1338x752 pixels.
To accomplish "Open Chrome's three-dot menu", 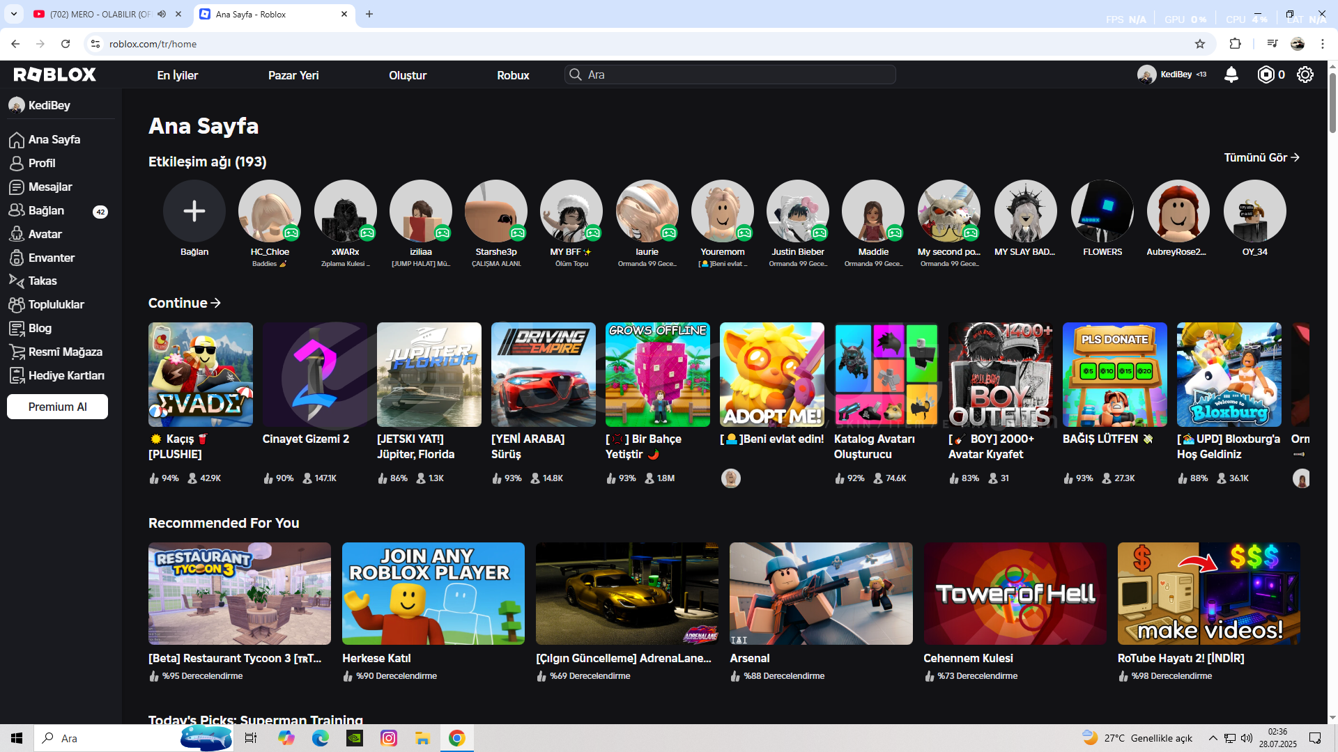I will click(1323, 44).
